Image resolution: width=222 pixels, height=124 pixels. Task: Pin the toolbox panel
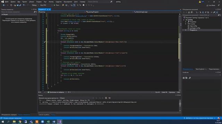click(34, 9)
